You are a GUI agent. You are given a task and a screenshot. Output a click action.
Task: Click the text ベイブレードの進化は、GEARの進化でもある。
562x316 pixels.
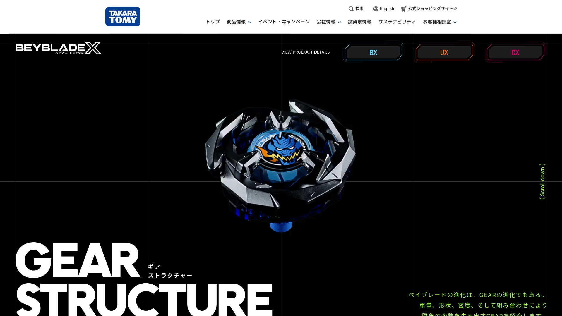(478, 295)
